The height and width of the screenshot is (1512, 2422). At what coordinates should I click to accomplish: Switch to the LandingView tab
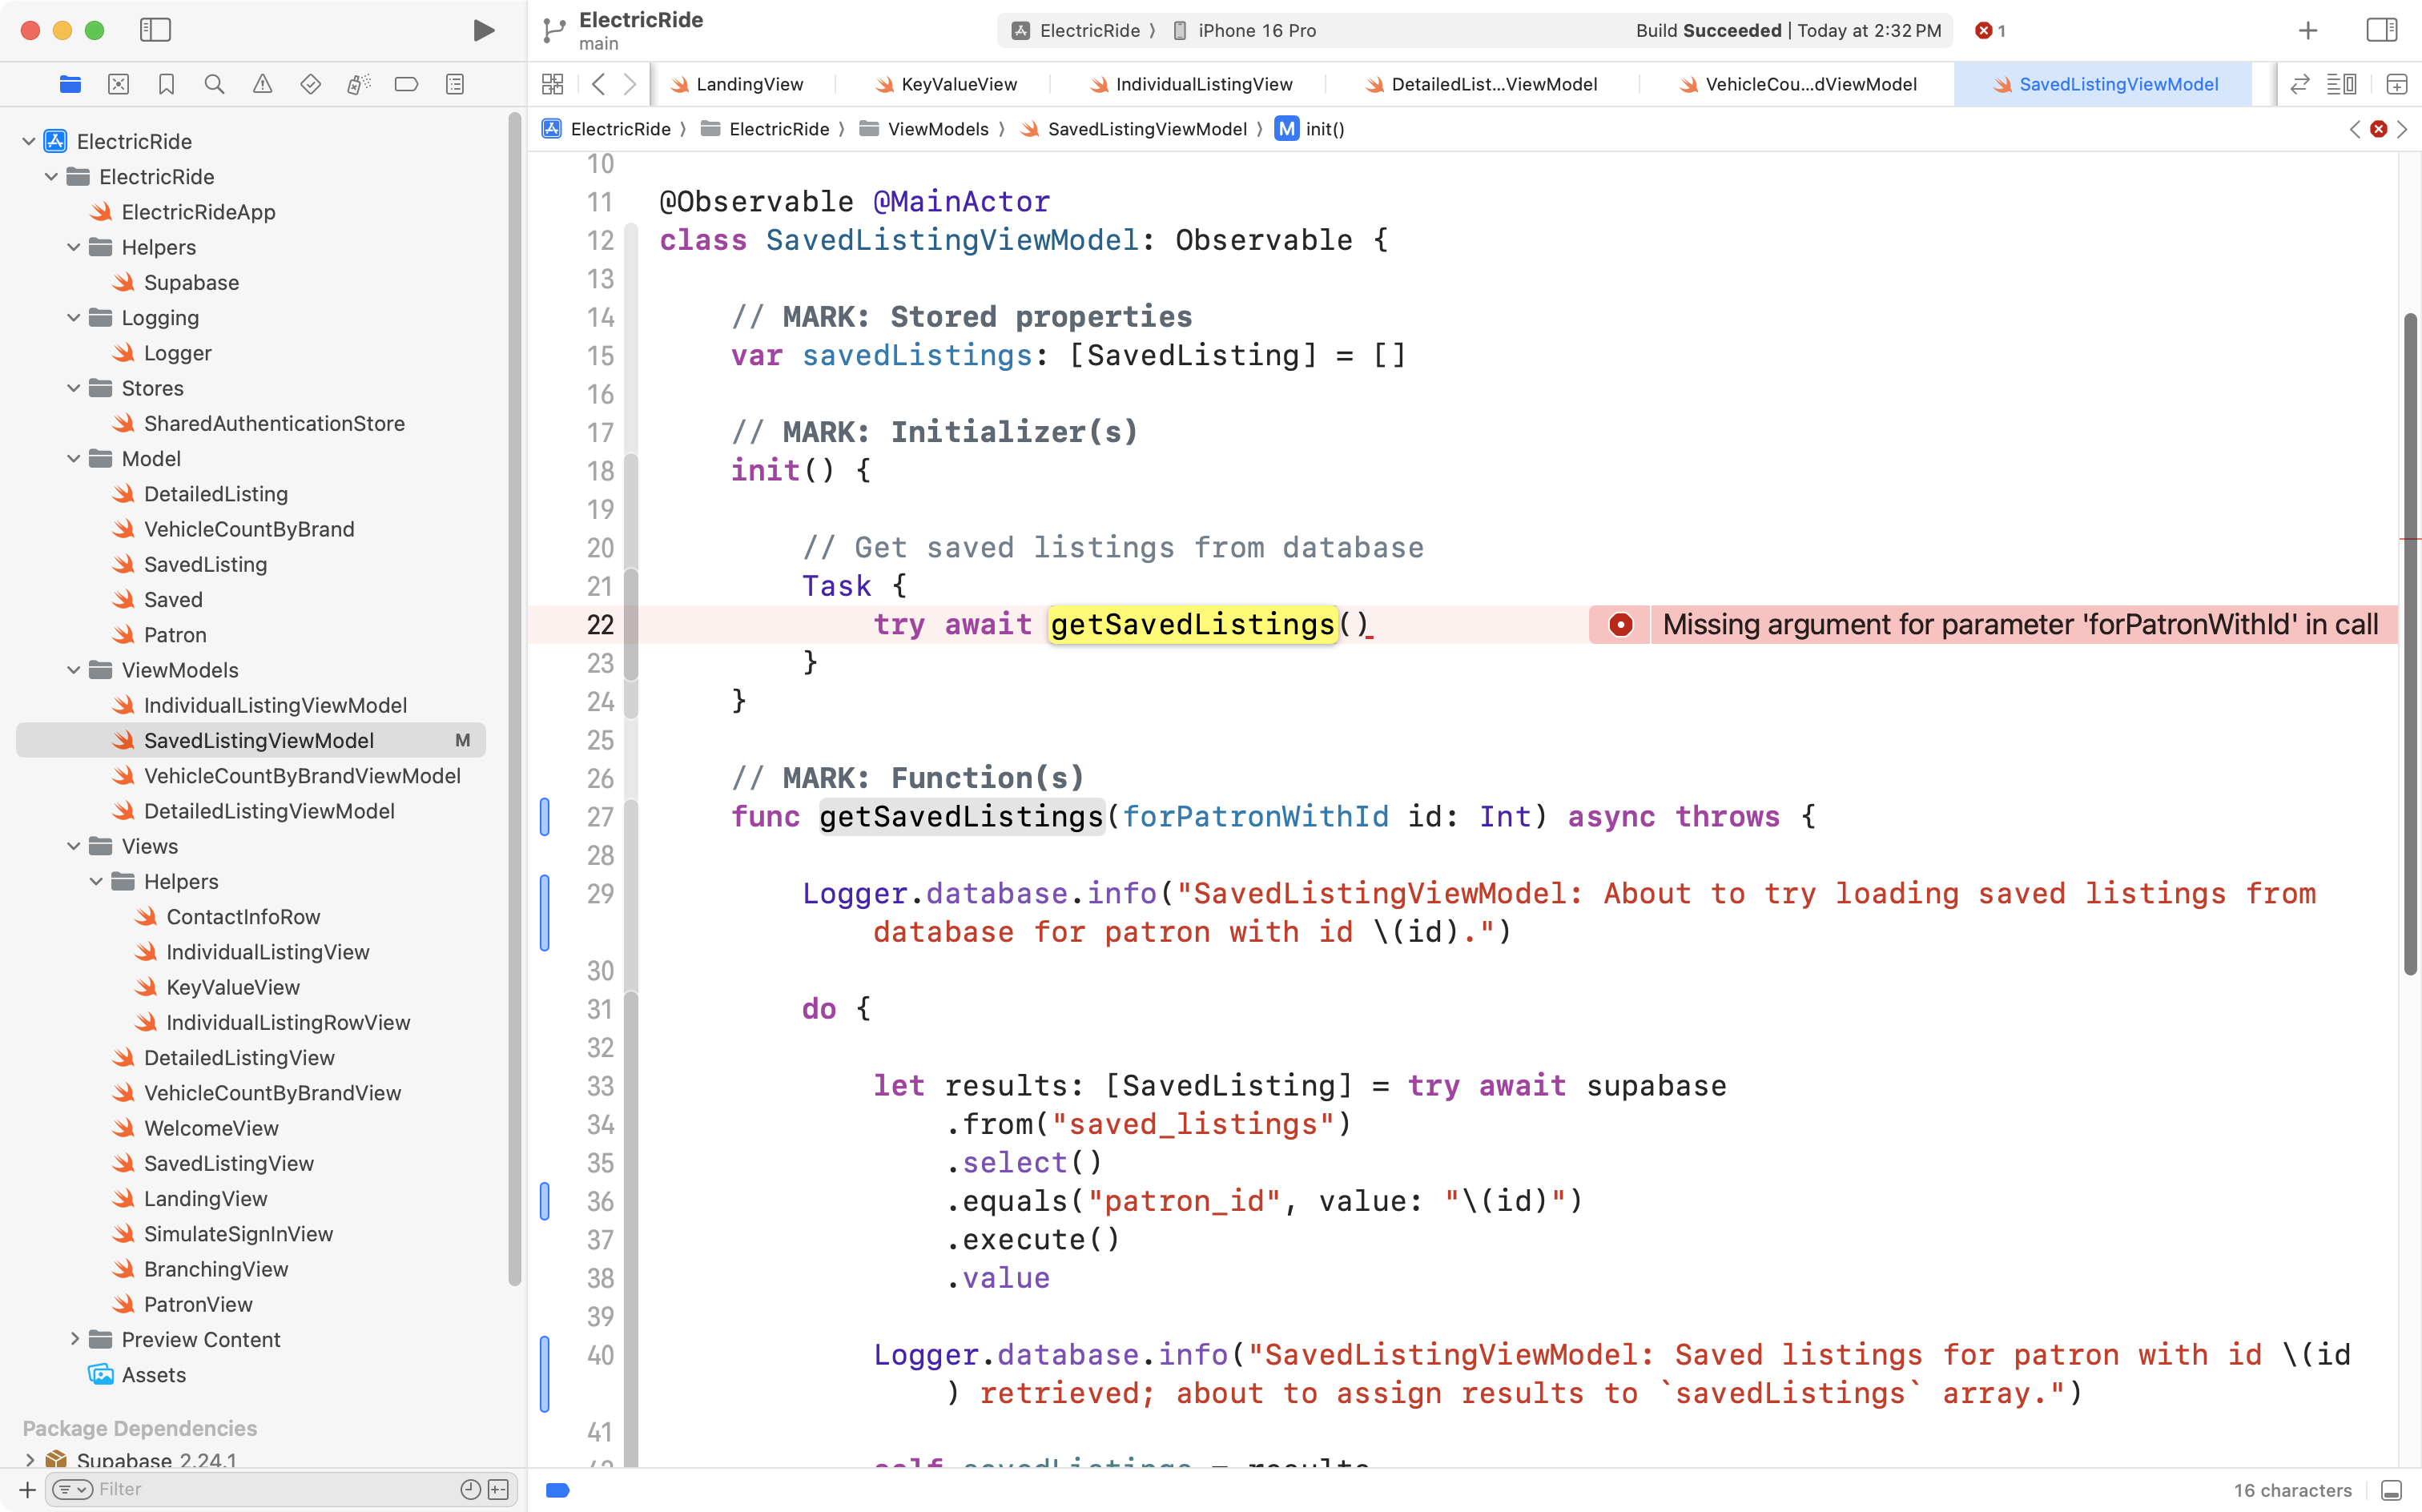tap(748, 84)
